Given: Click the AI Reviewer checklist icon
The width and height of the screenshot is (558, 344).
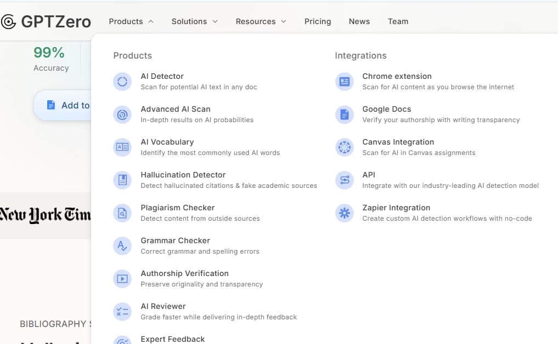Looking at the screenshot, I should [122, 312].
